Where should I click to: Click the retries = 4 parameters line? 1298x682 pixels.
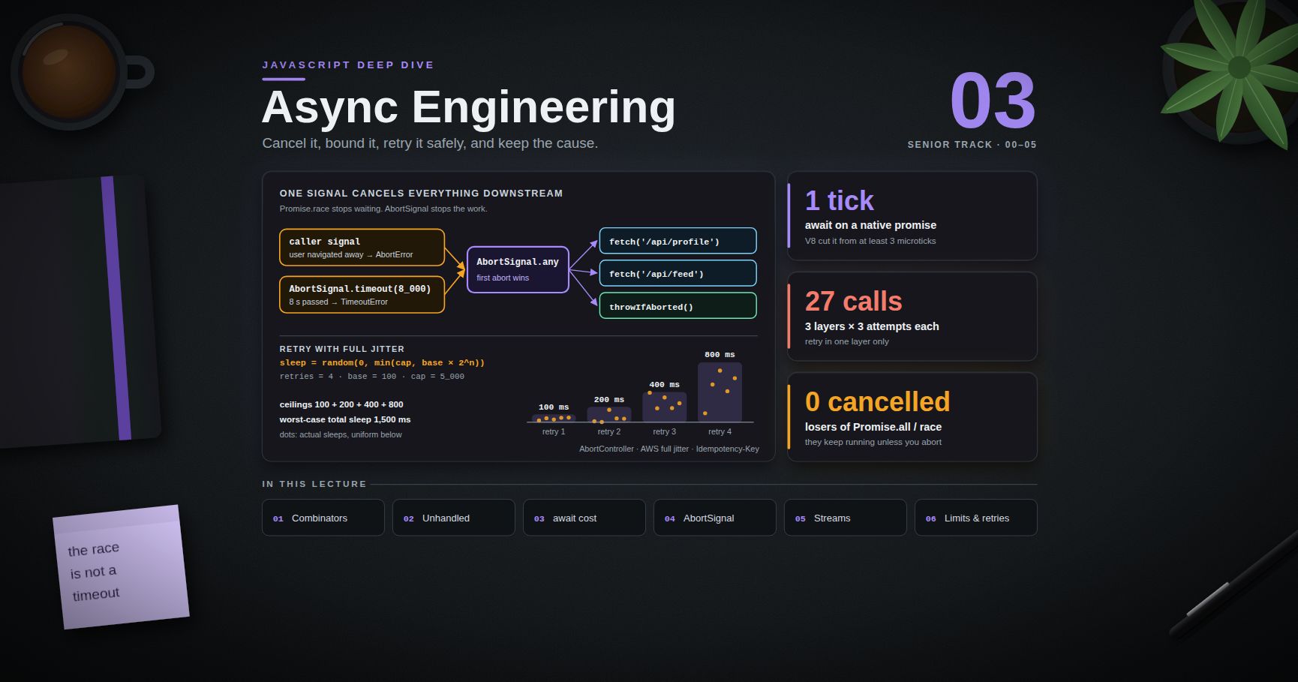click(x=371, y=376)
